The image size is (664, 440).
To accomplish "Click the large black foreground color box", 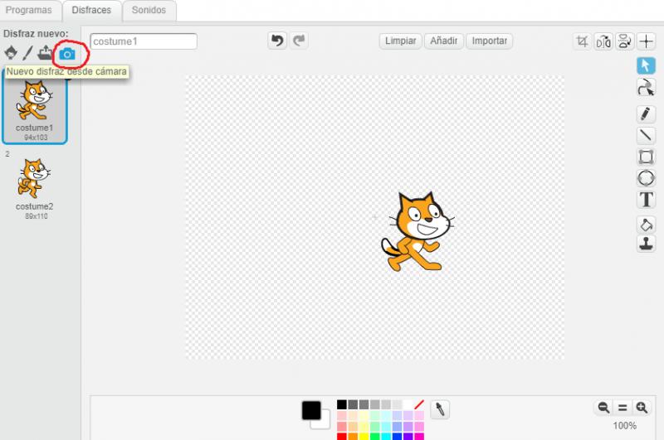I will coord(311,410).
